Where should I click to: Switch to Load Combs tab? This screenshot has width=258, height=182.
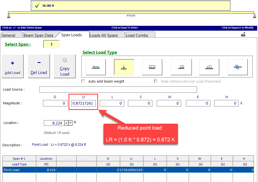(x=140, y=35)
